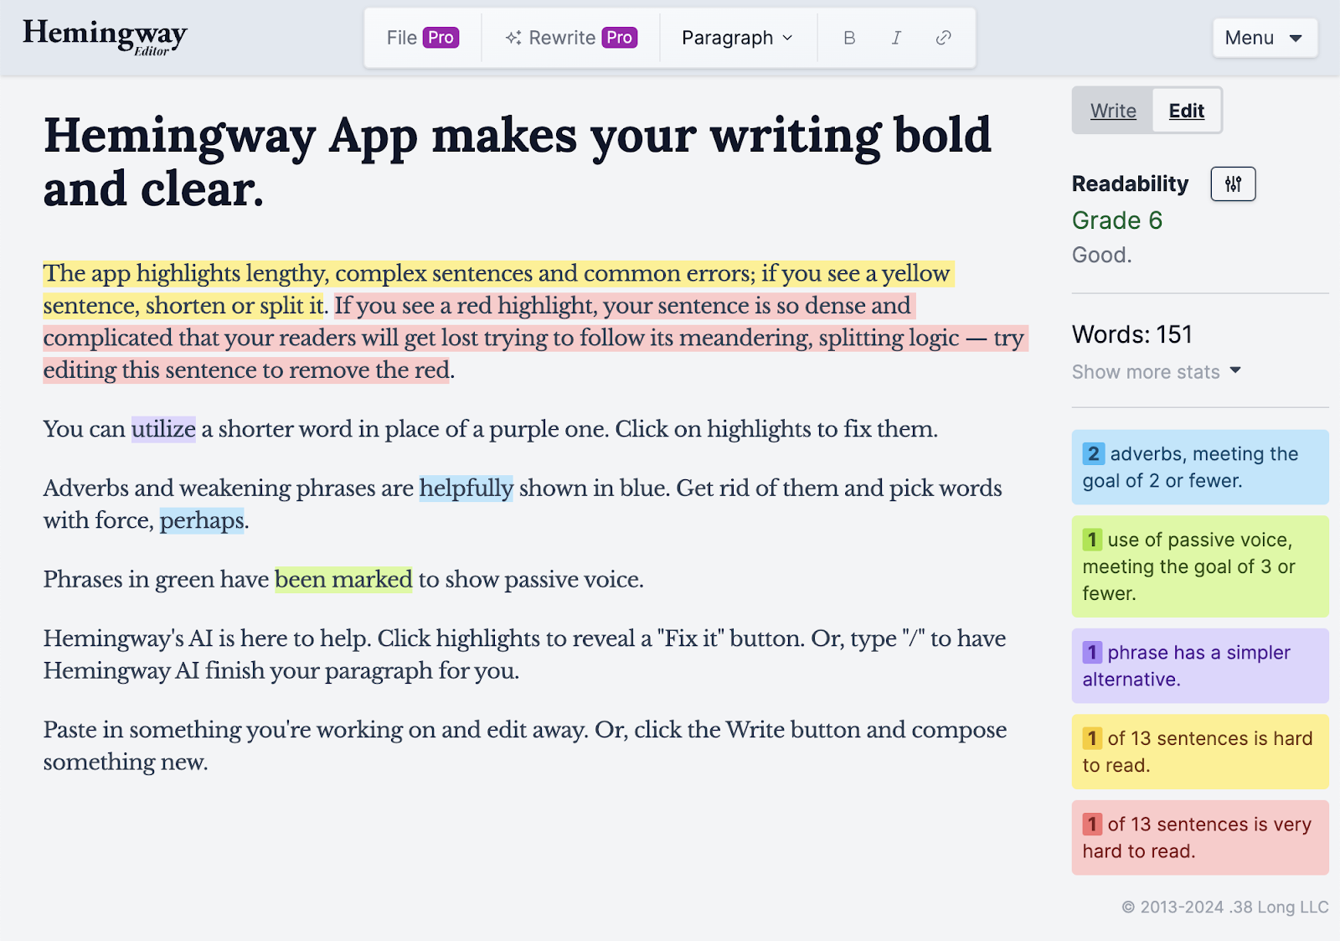1340x941 pixels.
Task: Click the Rewrite Pro badge
Action: (x=620, y=38)
